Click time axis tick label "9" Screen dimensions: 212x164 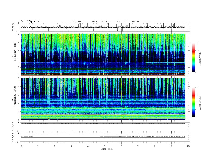point(172,146)
